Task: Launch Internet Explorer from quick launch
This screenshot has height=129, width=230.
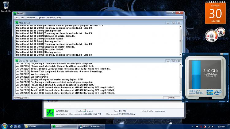Action: pos(11,127)
